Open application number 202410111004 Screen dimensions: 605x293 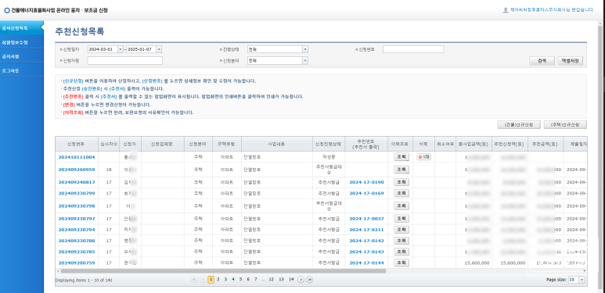point(77,158)
